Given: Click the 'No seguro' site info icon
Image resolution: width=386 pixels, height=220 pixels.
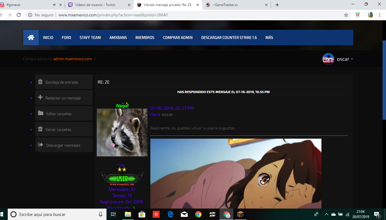Looking at the screenshot, I should pyautogui.click(x=30, y=15).
